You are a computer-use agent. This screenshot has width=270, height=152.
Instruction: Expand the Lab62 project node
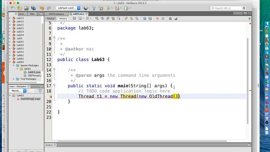(x=10, y=59)
